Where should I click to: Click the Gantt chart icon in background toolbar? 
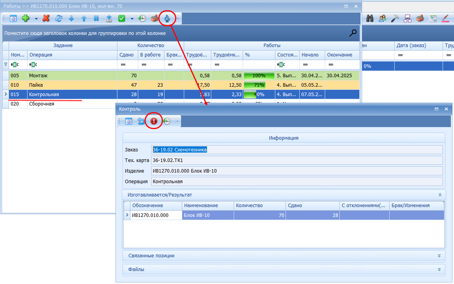(433, 18)
